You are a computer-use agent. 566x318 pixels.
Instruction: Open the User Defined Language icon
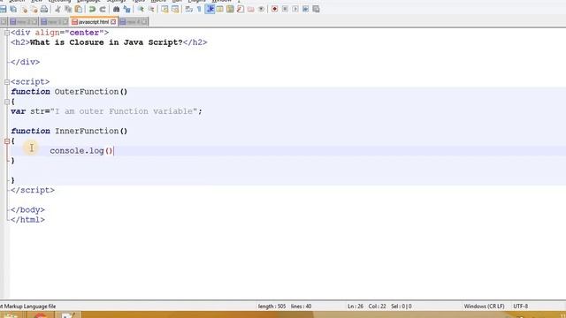(x=220, y=9)
